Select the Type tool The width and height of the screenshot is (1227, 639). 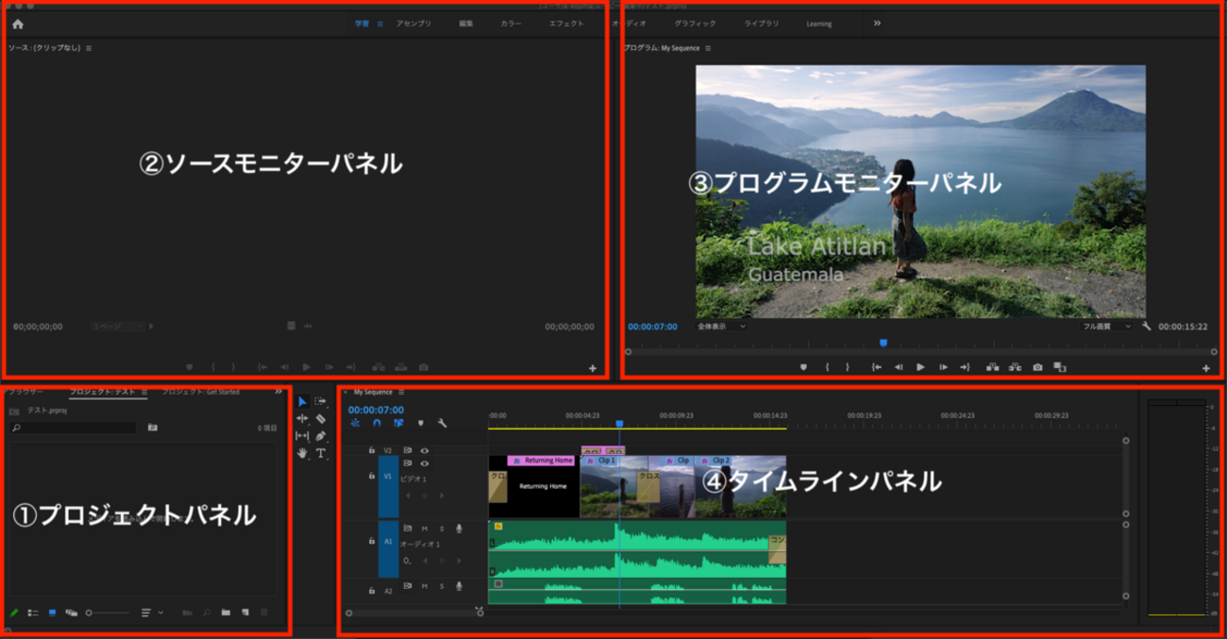click(x=321, y=453)
